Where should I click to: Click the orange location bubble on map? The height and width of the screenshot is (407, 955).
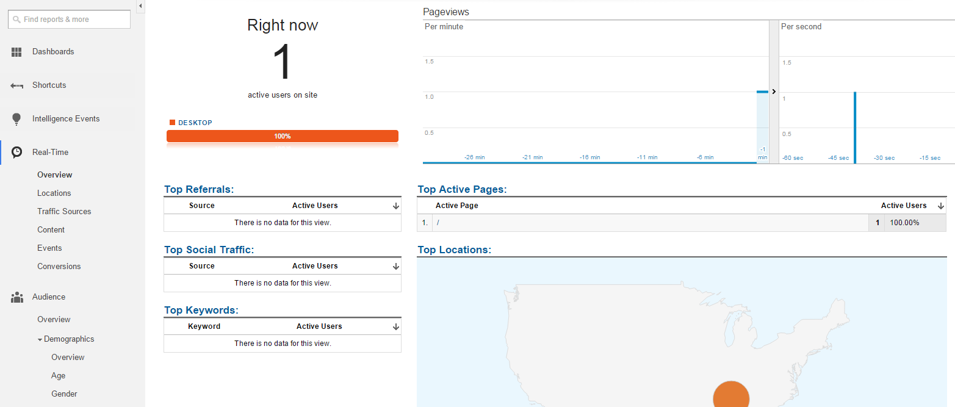[x=731, y=394]
